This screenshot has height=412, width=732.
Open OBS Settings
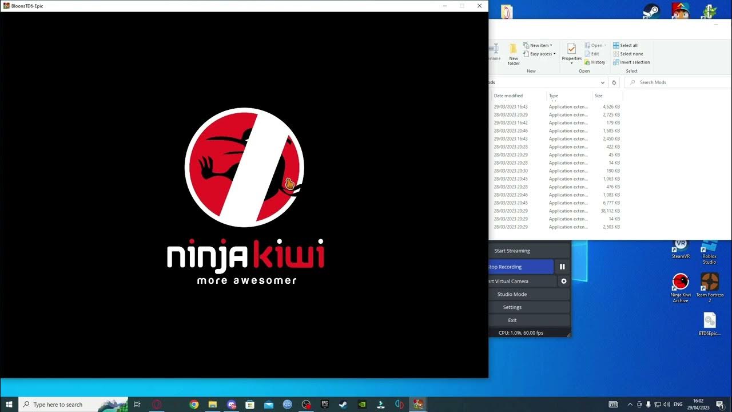(x=529, y=307)
